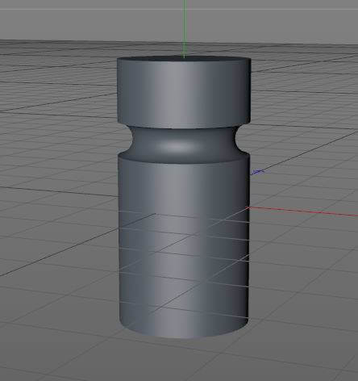Click the small blue Z-axis marker

point(257,172)
